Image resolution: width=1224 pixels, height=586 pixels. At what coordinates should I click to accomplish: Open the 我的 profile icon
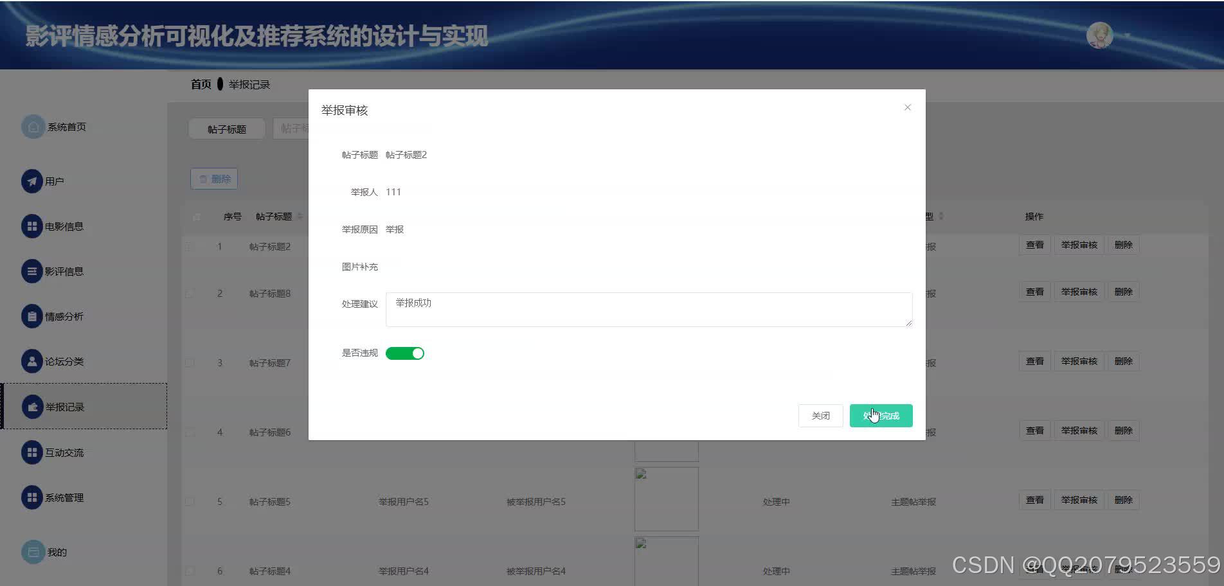click(x=33, y=551)
